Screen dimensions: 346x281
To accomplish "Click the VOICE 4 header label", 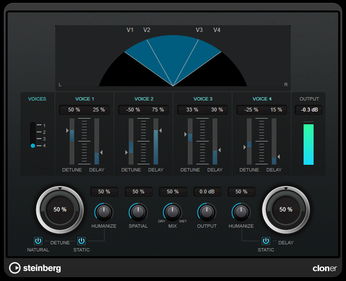I will [x=262, y=99].
